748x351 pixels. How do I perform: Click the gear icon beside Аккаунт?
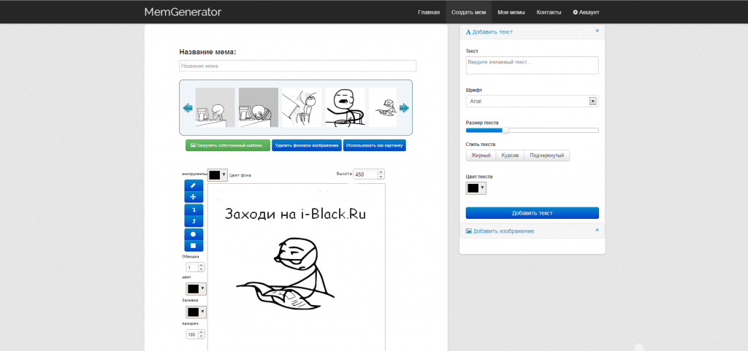point(575,12)
